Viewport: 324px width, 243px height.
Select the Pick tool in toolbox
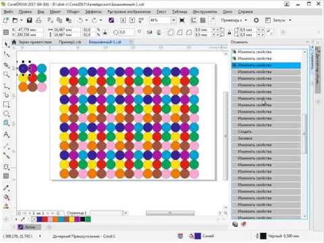(x=7, y=45)
